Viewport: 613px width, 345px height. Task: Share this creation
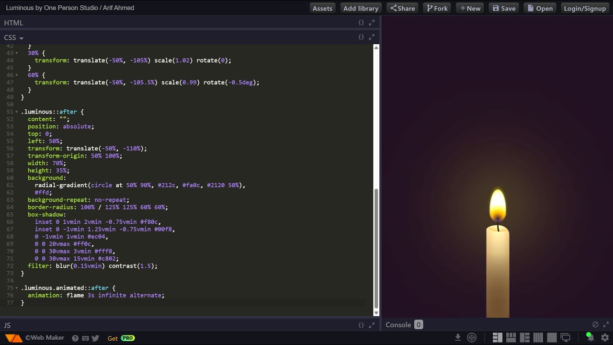pos(402,8)
